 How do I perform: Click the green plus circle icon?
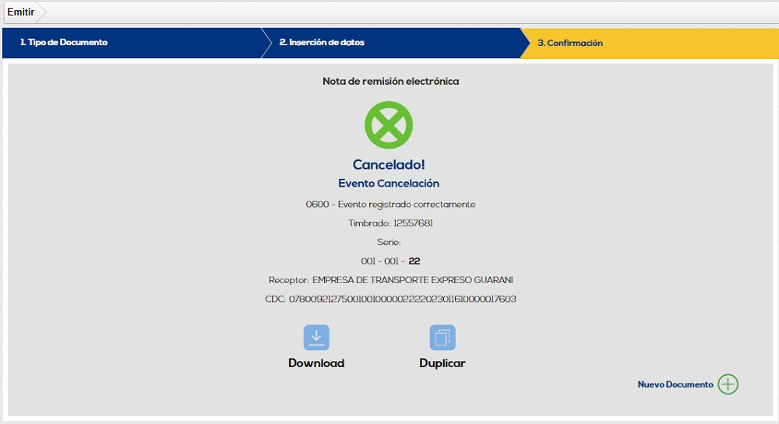(728, 384)
